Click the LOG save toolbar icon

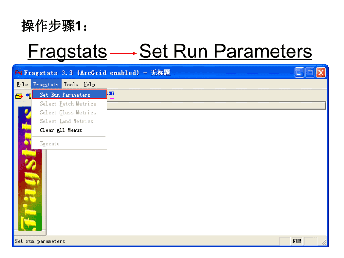click(x=111, y=95)
